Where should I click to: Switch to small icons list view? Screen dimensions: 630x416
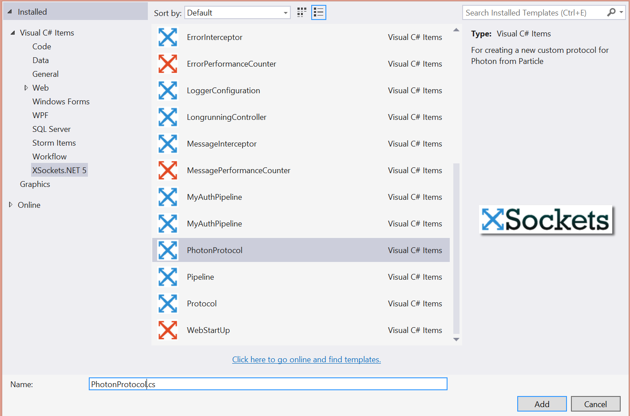pos(318,12)
